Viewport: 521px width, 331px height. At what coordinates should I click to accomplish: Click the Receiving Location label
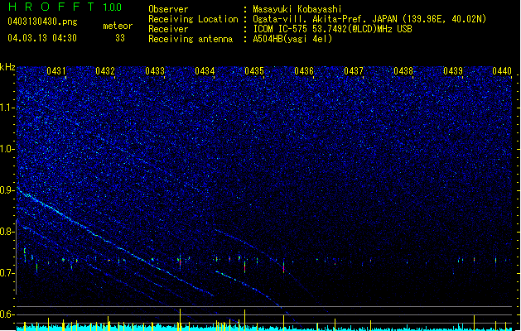click(193, 19)
